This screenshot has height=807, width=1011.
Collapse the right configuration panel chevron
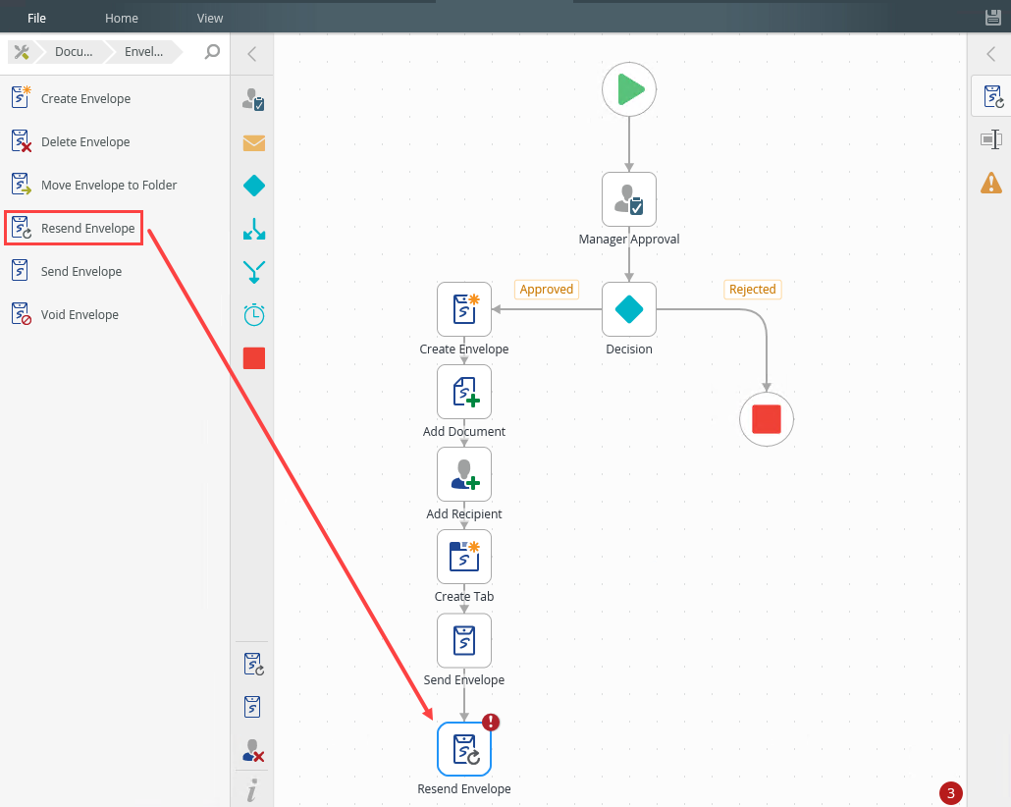(991, 54)
